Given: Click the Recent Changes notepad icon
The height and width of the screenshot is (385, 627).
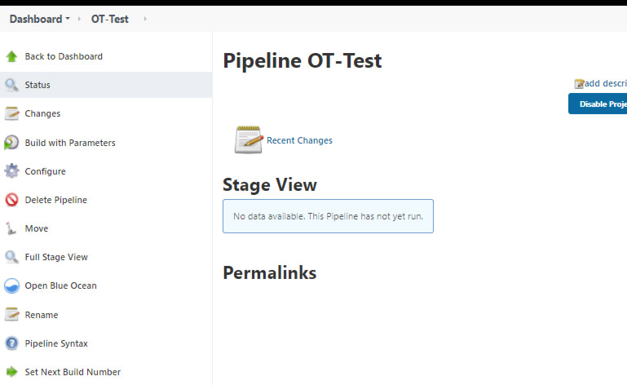Looking at the screenshot, I should (x=249, y=139).
